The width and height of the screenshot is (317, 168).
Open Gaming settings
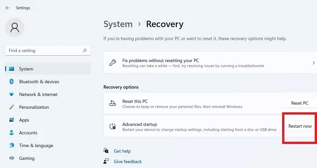coord(48,158)
